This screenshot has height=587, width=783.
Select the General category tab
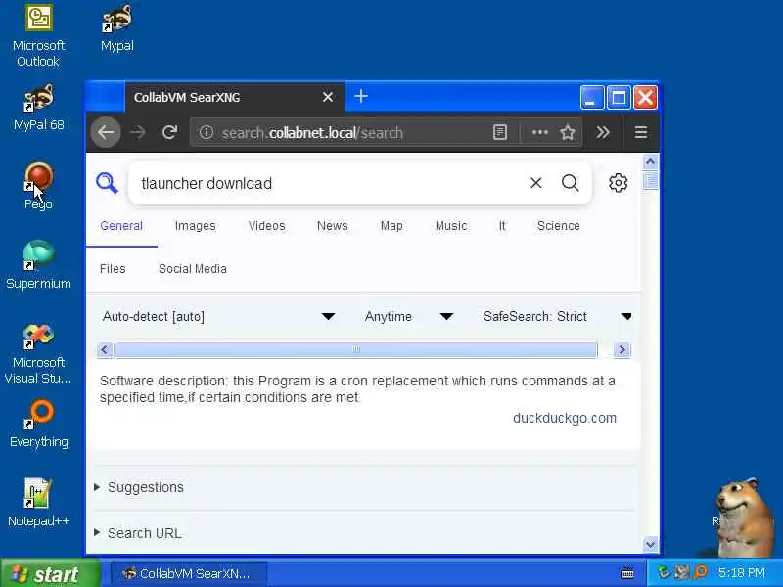point(121,226)
